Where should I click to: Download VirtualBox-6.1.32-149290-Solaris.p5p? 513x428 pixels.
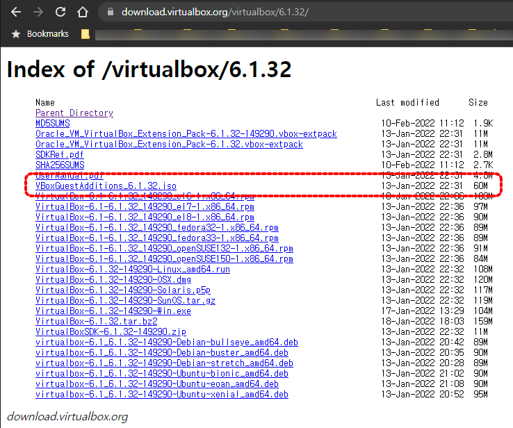[x=123, y=290]
